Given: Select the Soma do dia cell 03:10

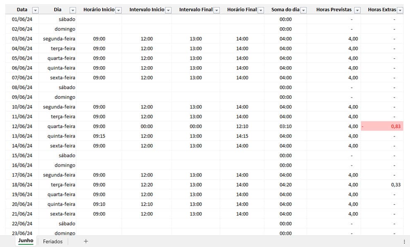Looking at the screenshot, I should pos(285,126).
